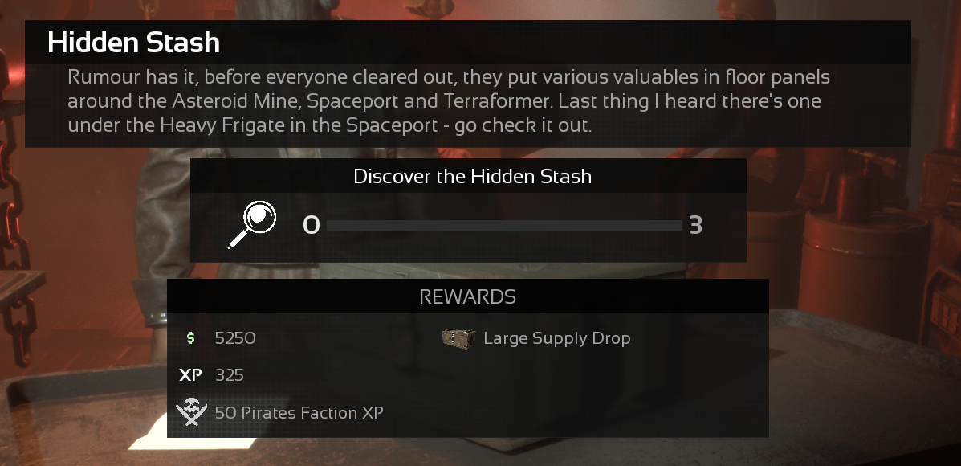Click the objective goal number 3

(x=695, y=226)
